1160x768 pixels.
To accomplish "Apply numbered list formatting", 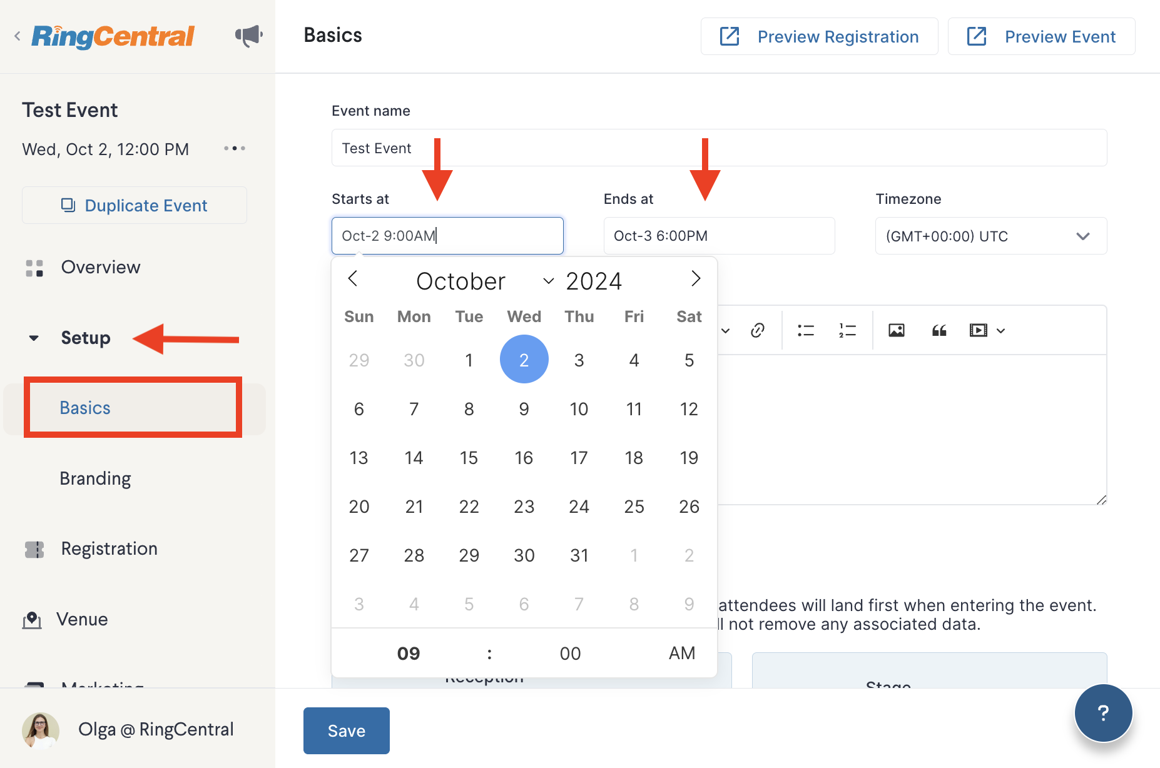I will click(847, 330).
